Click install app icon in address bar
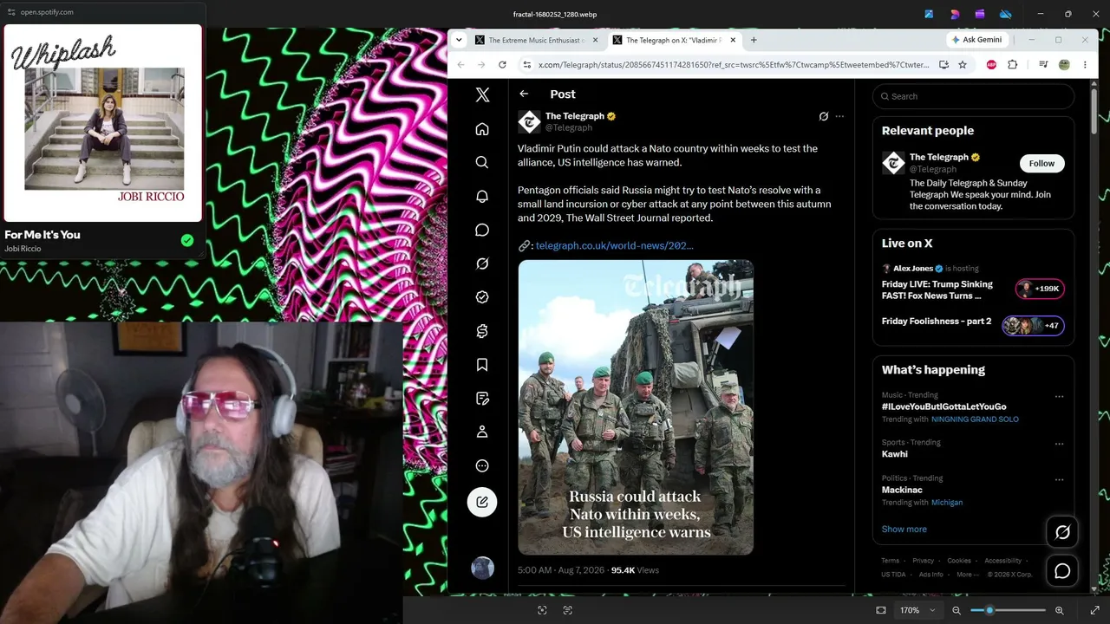1110x624 pixels. (x=943, y=64)
